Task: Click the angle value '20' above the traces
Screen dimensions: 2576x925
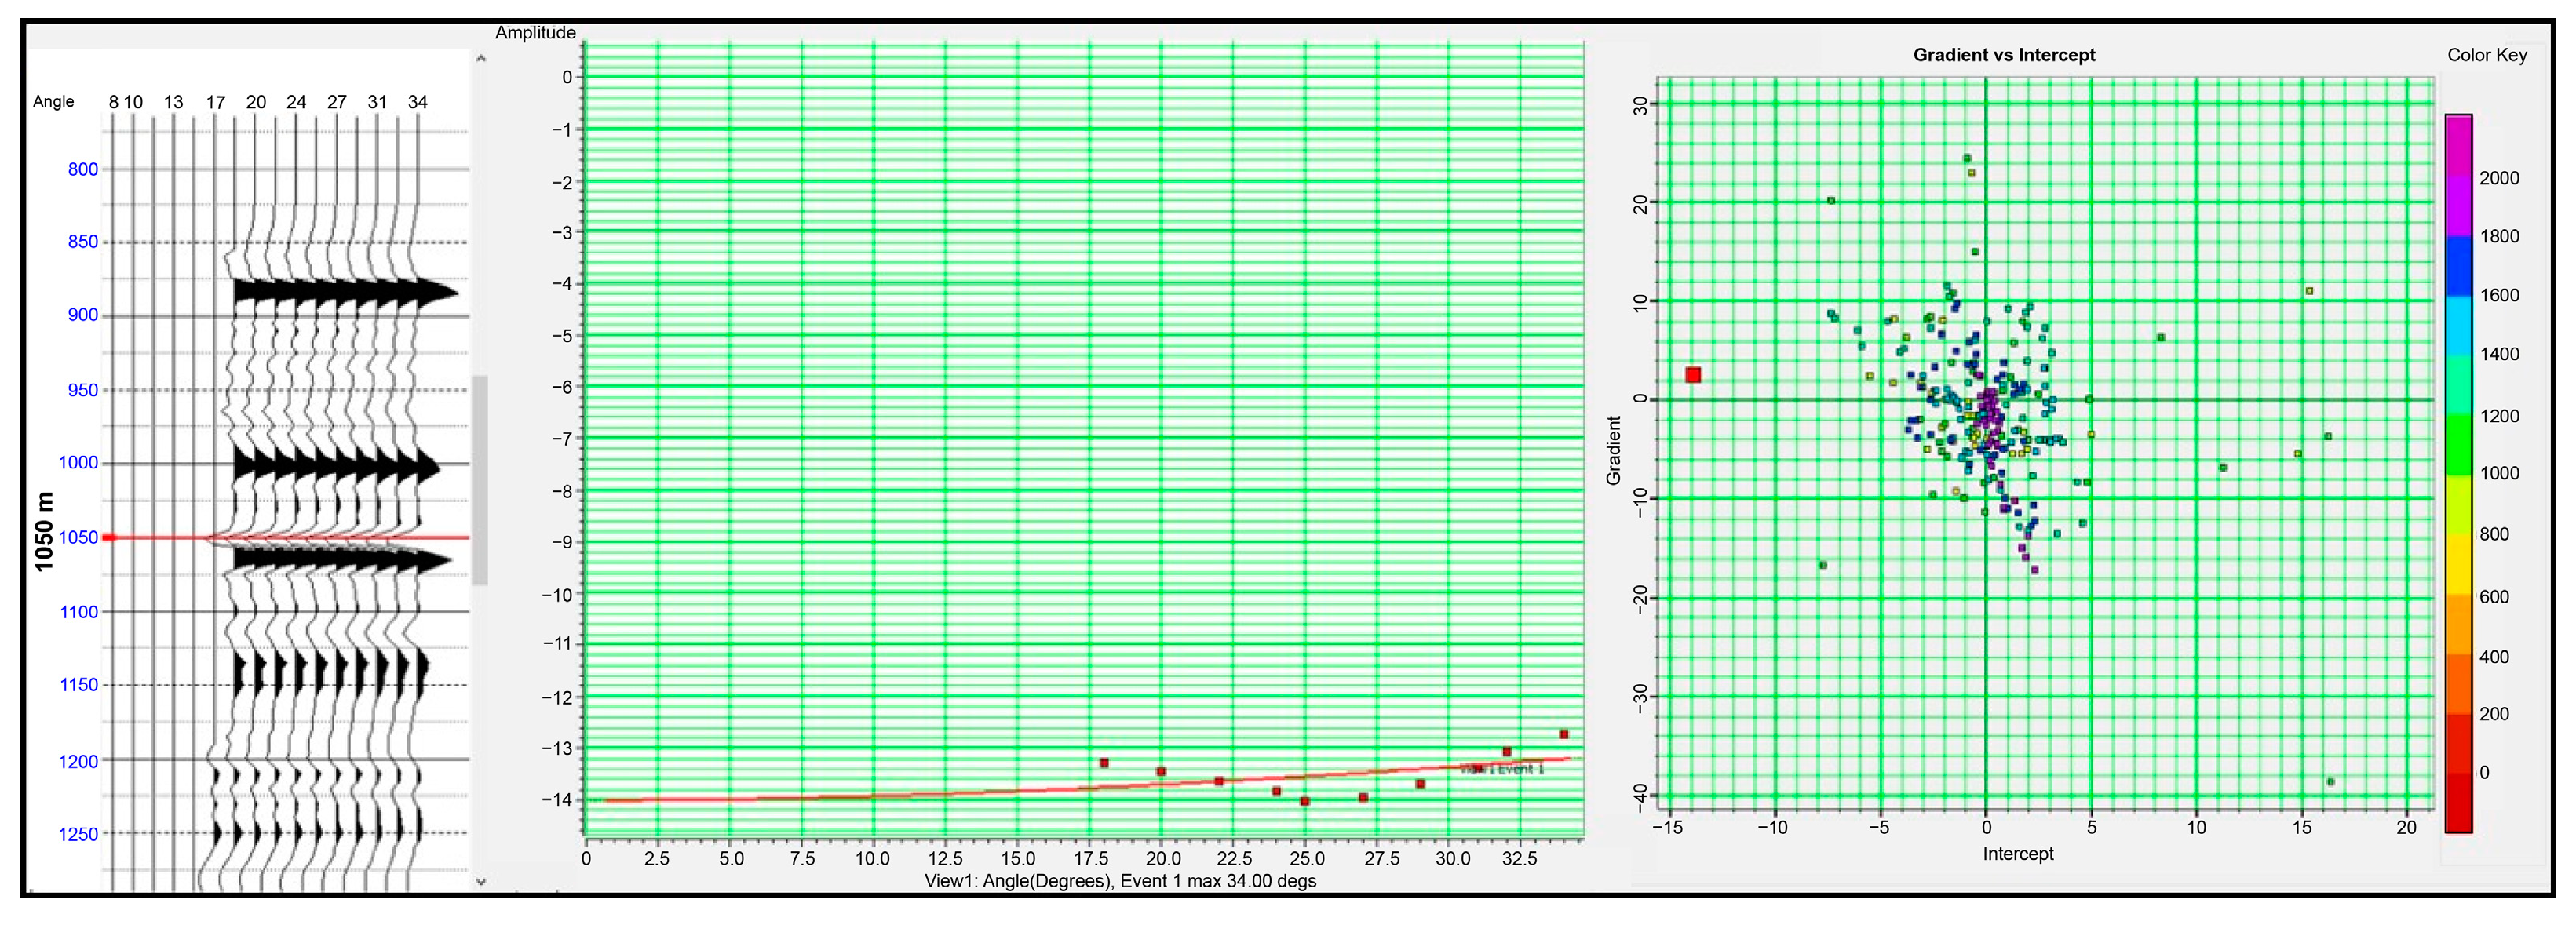Action: pos(256,102)
